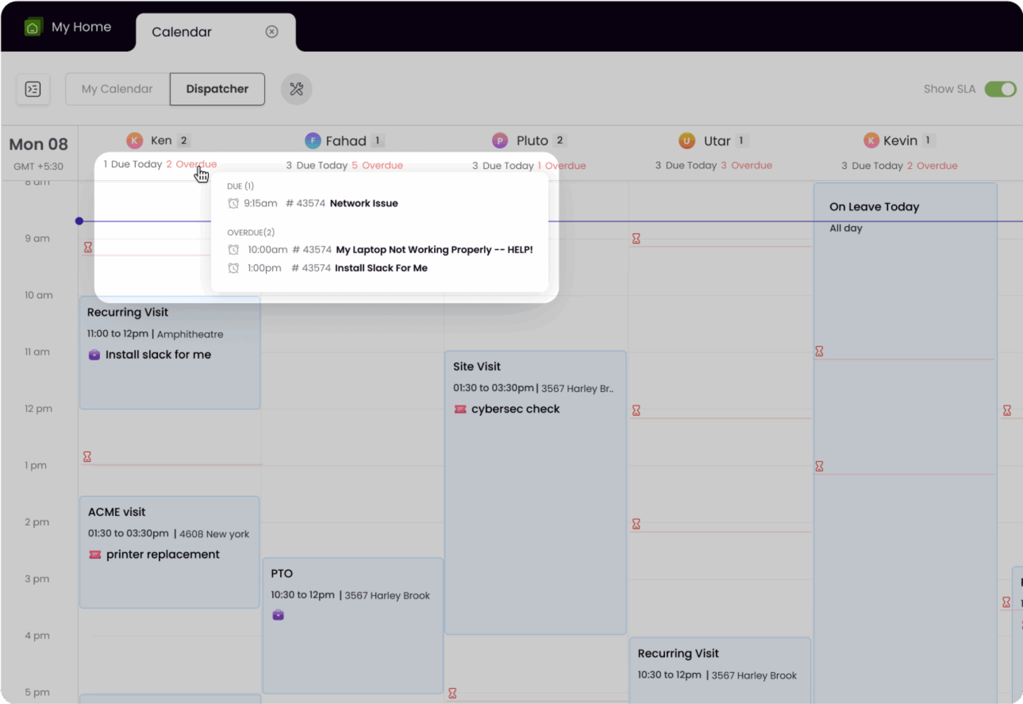Switch to the My Calendar view
Image resolution: width=1023 pixels, height=704 pixels.
[x=117, y=89]
